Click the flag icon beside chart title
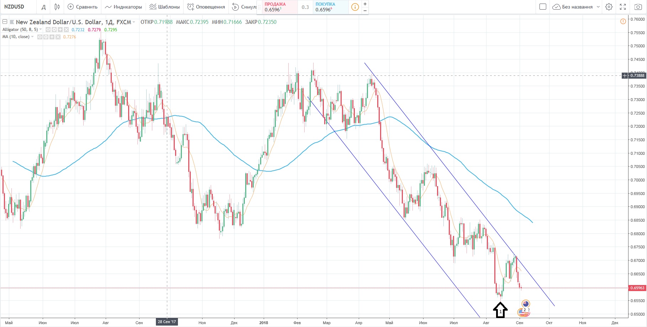 (12, 22)
